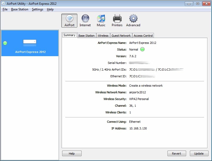Switch to the Guest Network tab

[x=121, y=36]
